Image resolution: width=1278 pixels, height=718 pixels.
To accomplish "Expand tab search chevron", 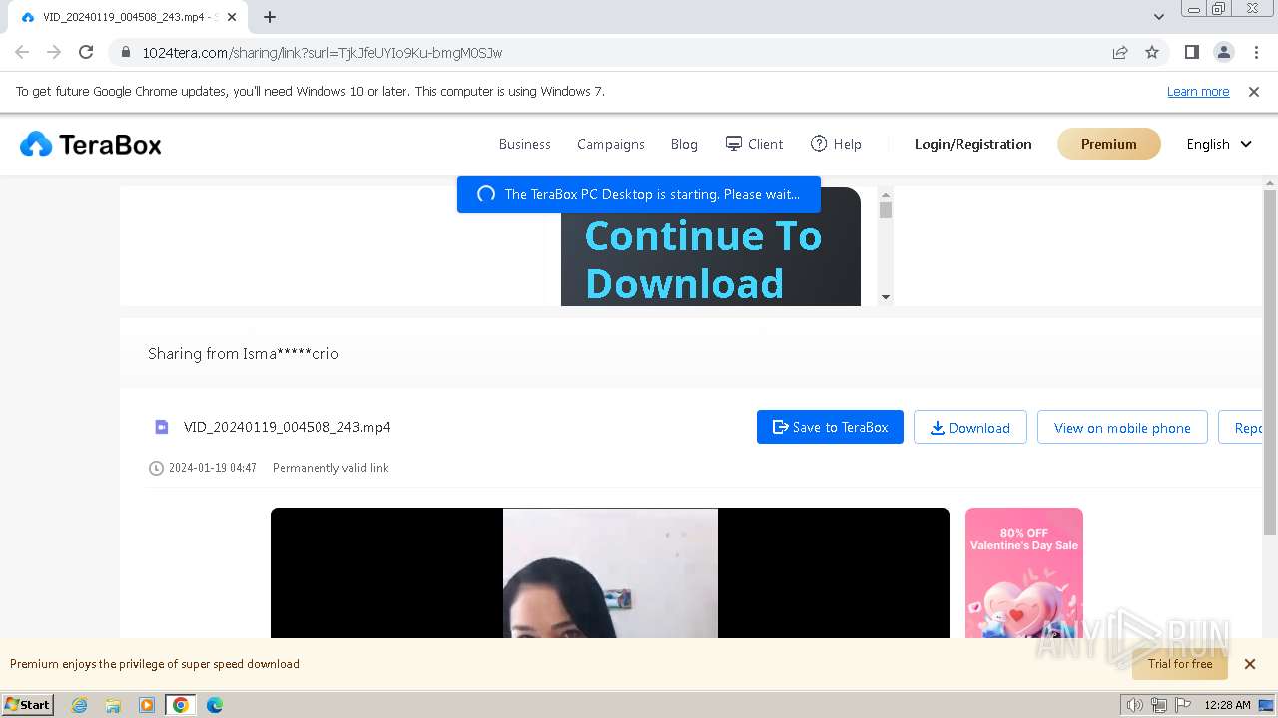I will click(x=1158, y=17).
